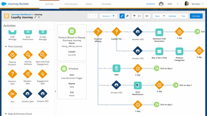Click the Salesforce cloud logo

pyautogui.click(x=4, y=4)
